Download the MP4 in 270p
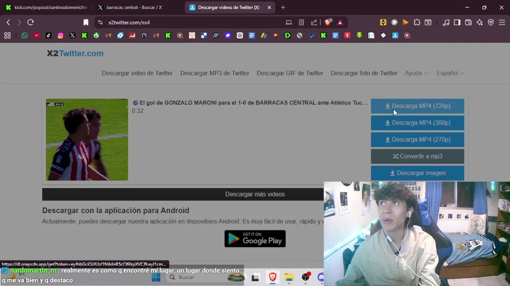Image resolution: width=510 pixels, height=286 pixels. tap(418, 139)
